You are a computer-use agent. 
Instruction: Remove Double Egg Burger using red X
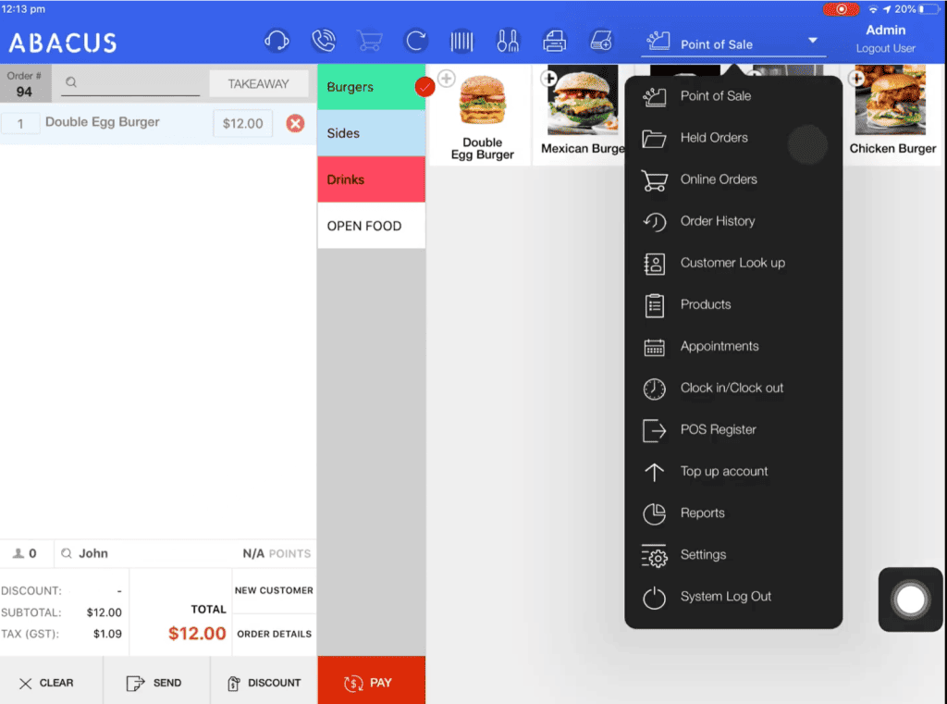pyautogui.click(x=295, y=122)
